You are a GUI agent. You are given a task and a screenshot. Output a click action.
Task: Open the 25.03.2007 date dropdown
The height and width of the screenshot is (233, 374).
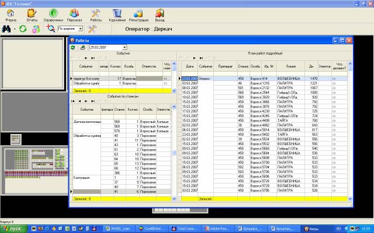click(x=124, y=48)
